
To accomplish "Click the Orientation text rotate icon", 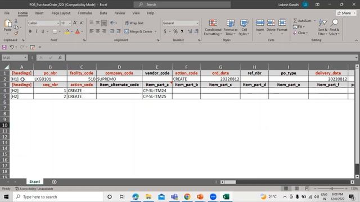I will tap(112, 23).
